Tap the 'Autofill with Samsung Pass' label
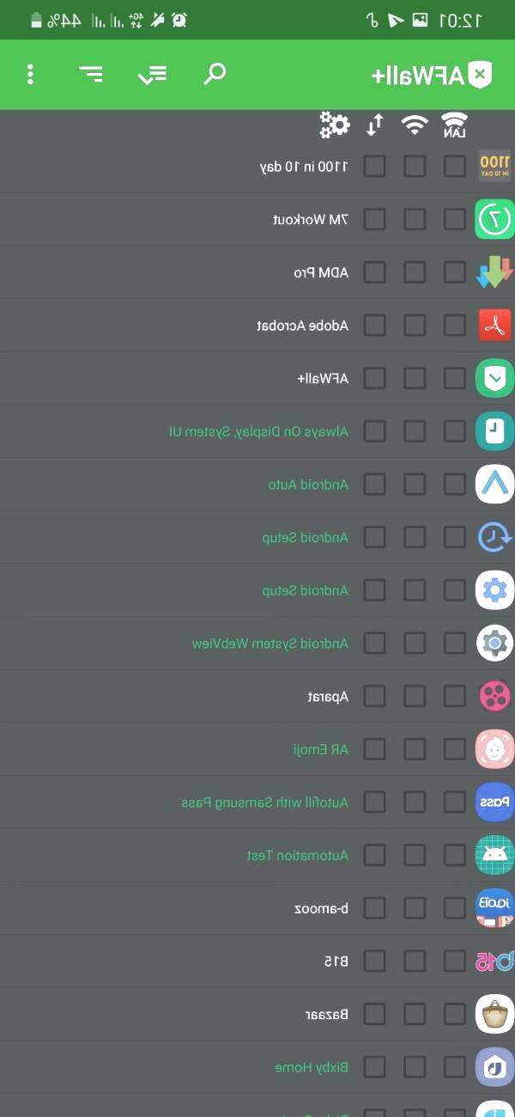The image size is (515, 1117). point(265,802)
